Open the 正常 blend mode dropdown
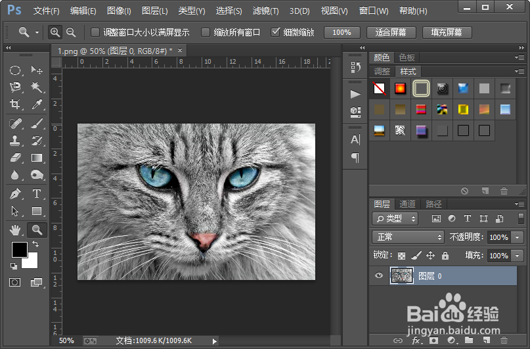Screen dimensions: 530x349 [x=408, y=237]
